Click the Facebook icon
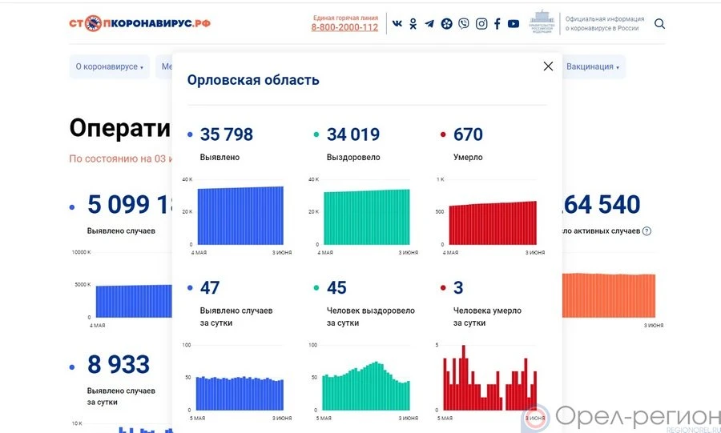The width and height of the screenshot is (721, 433). click(x=497, y=24)
